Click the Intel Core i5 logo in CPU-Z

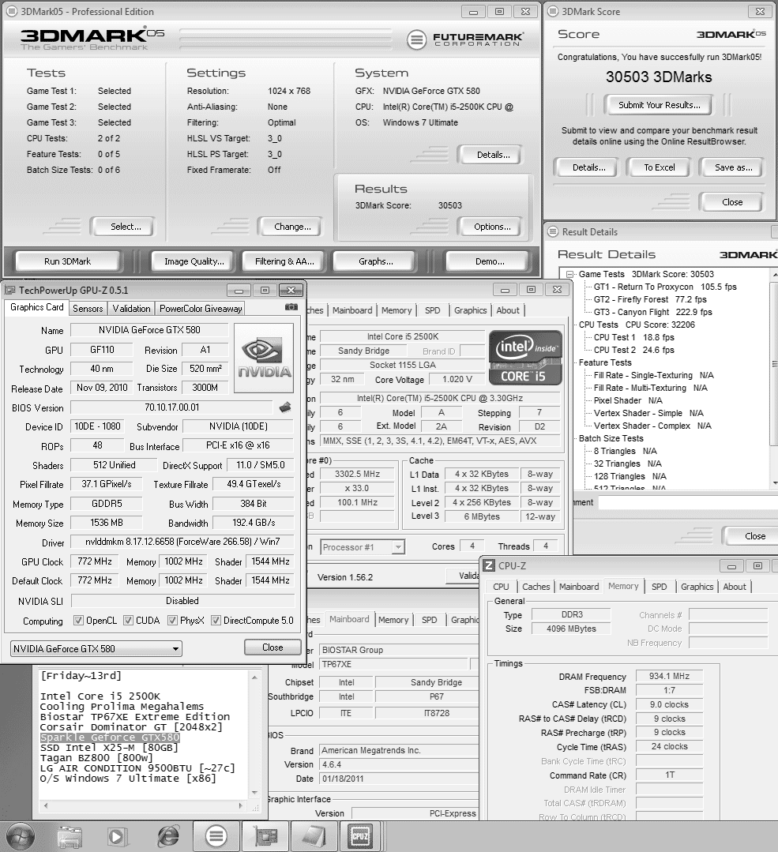525,358
